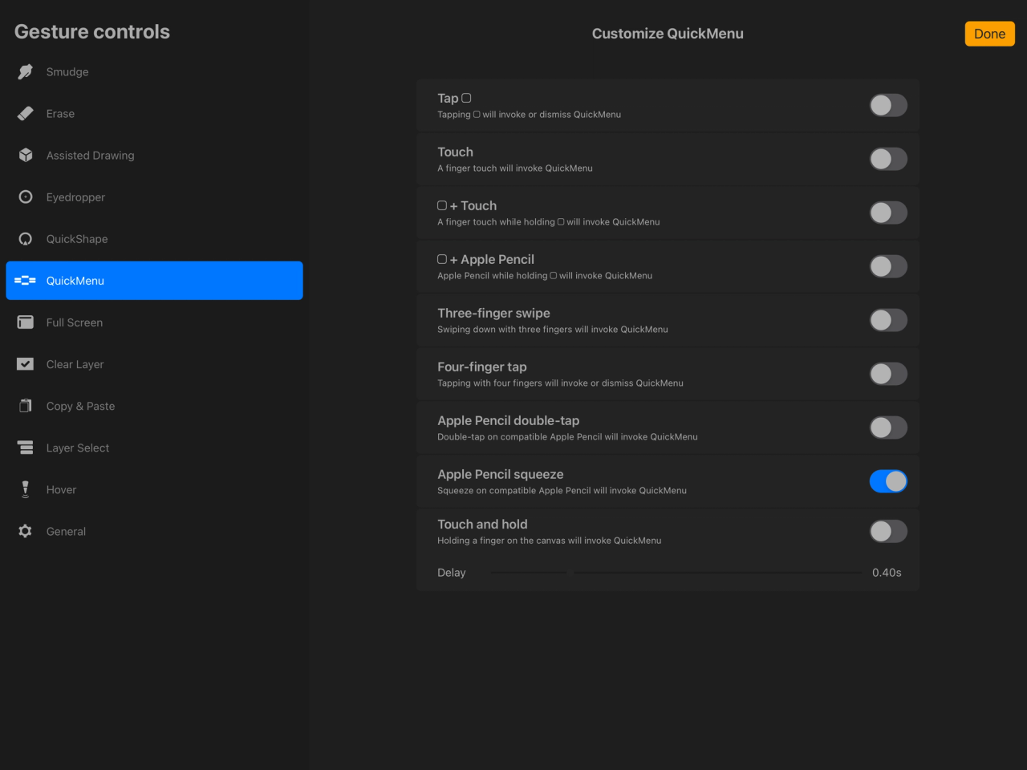Viewport: 1027px width, 770px height.
Task: Enable the Apple Pencil double-tap toggle
Action: pyautogui.click(x=888, y=428)
